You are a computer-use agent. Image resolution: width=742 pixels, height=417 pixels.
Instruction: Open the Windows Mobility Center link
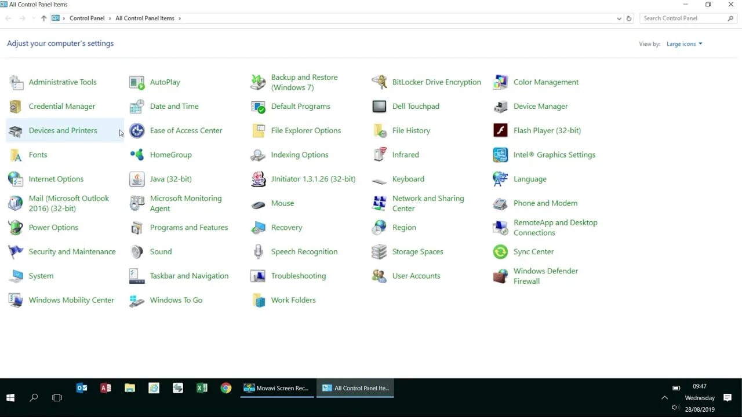(71, 301)
